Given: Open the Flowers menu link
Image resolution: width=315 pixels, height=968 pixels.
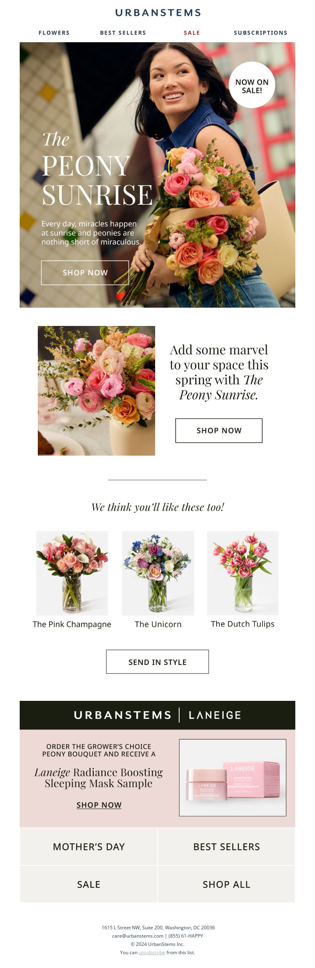Looking at the screenshot, I should 54,33.
